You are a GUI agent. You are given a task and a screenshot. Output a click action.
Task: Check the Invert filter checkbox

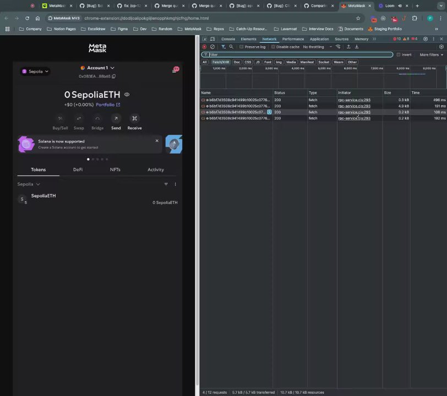[399, 54]
